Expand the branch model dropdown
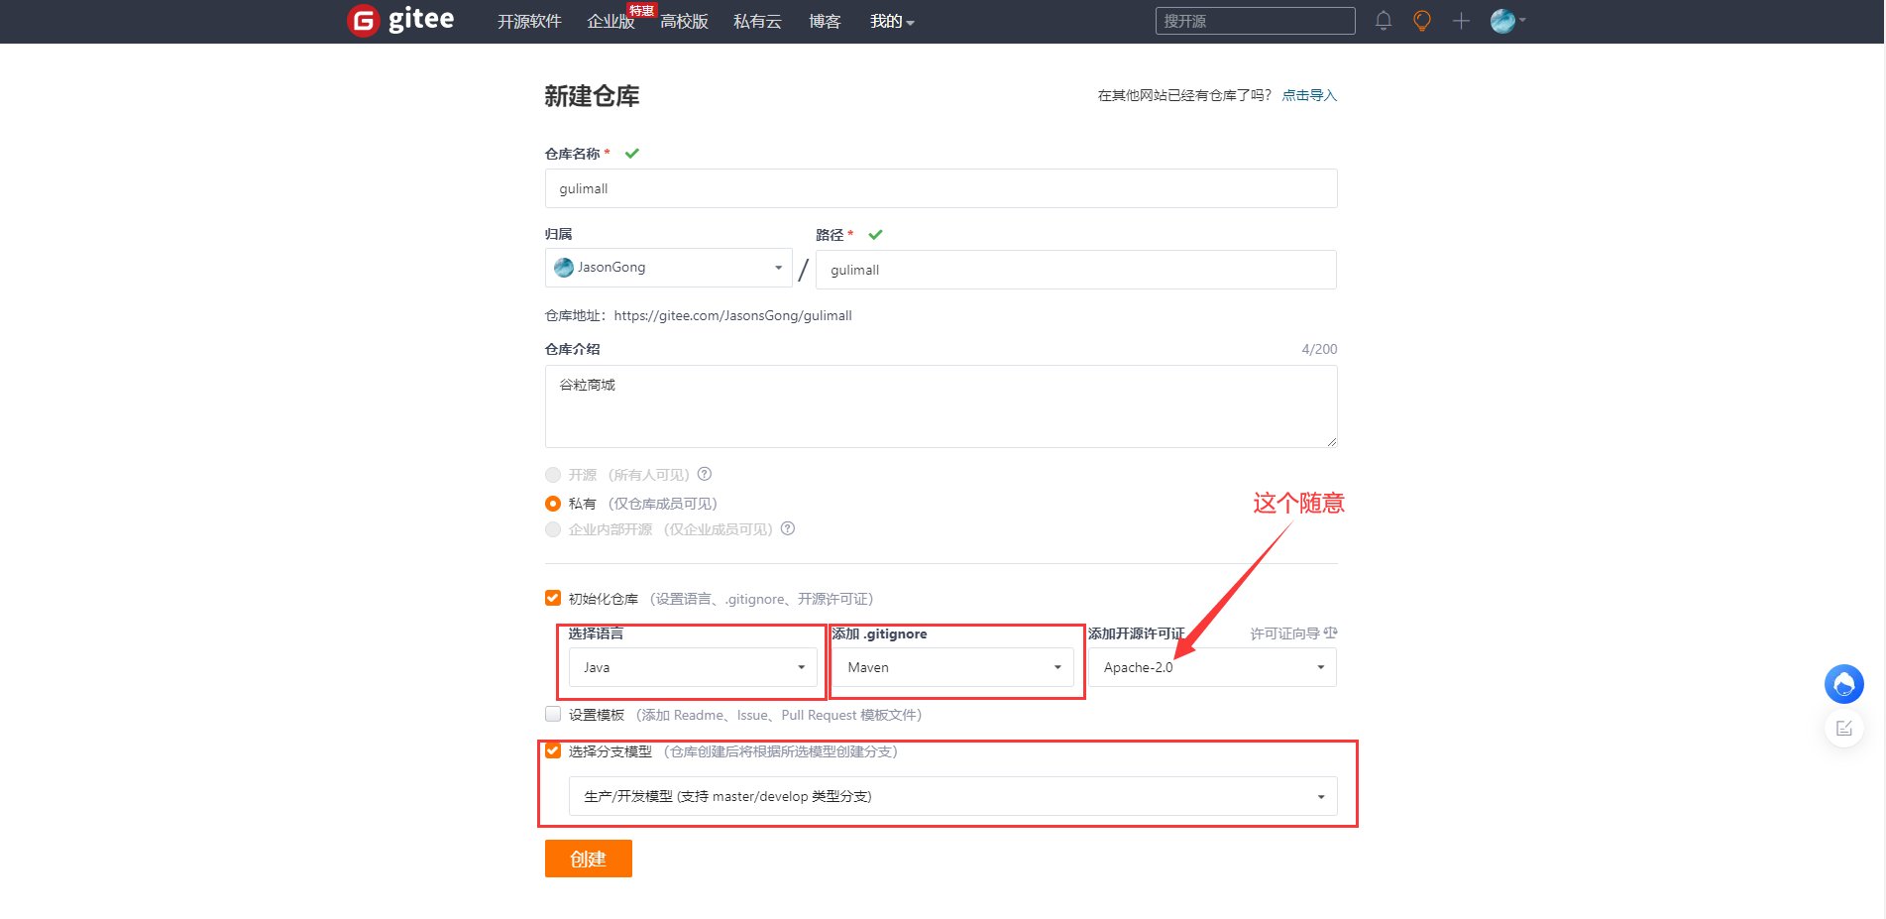The width and height of the screenshot is (1886, 919). coord(952,796)
